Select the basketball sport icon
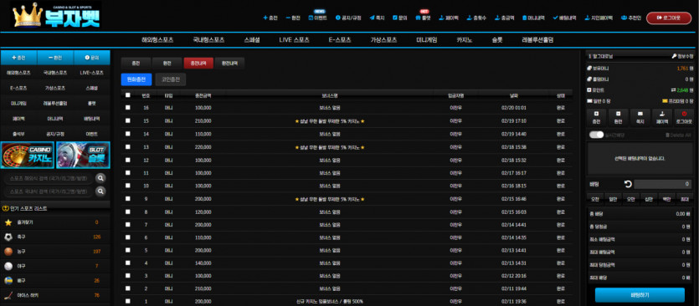Viewport: 699px width, 306px height. pos(8,252)
